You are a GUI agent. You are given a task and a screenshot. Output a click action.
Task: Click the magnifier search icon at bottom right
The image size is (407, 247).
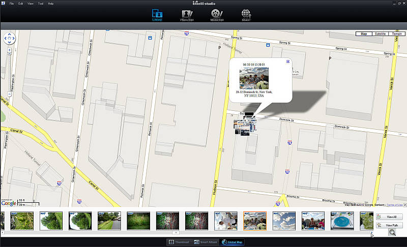(392, 232)
